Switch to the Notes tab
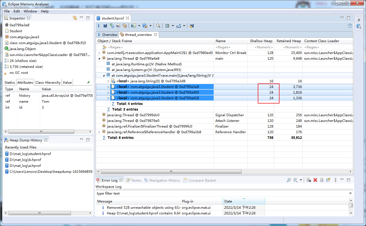The width and height of the screenshot is (366, 226). [x=134, y=180]
